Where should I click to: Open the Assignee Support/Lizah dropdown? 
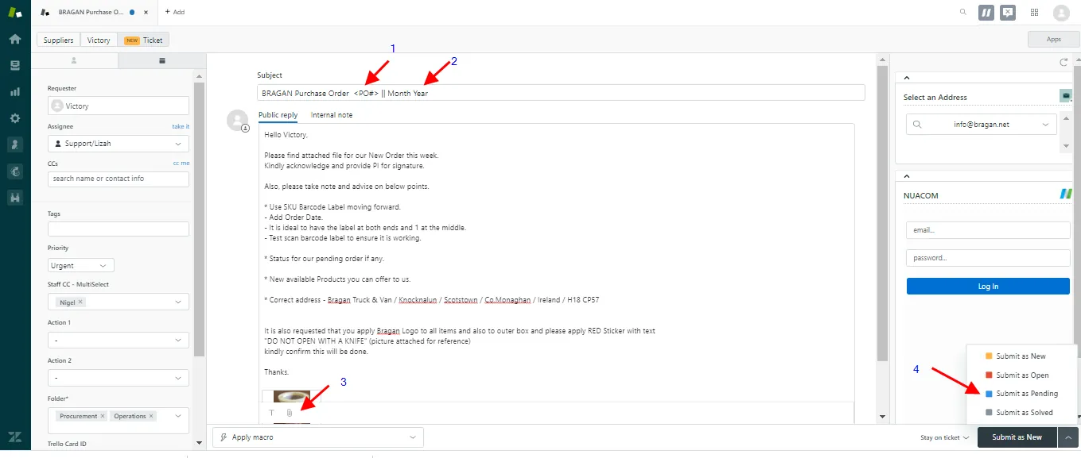pos(119,144)
